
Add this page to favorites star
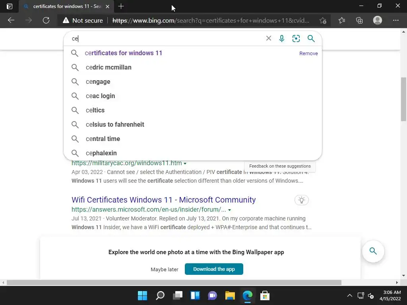[x=323, y=20]
